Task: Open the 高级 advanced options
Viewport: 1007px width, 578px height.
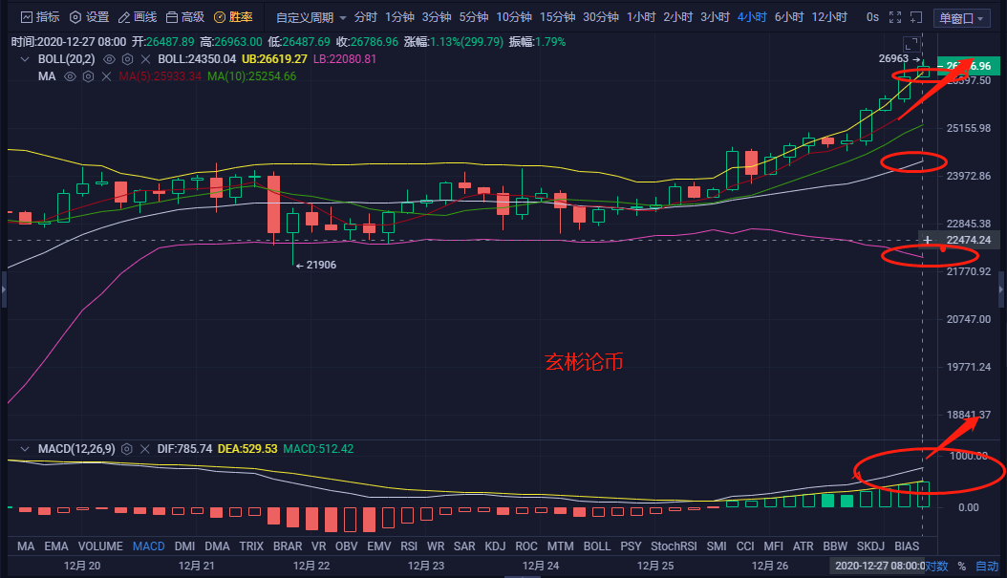Action: pyautogui.click(x=186, y=16)
